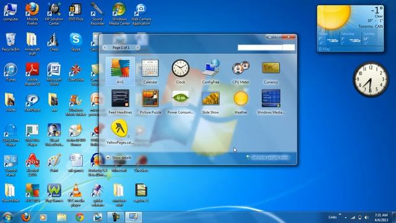Open the computer desktop icon

click(x=11, y=12)
